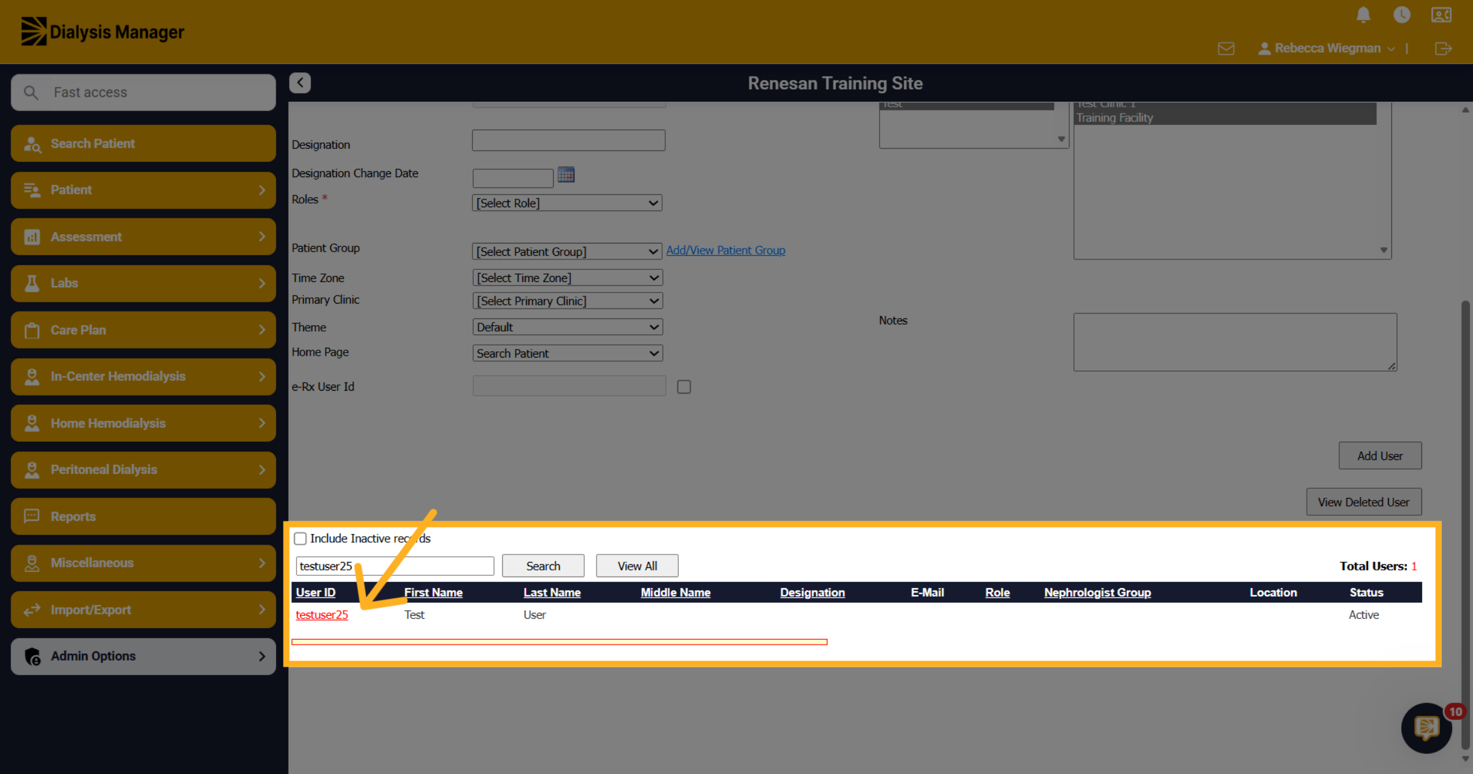Open the Select Time Zone dropdown
This screenshot has width=1473, height=774.
click(x=567, y=278)
